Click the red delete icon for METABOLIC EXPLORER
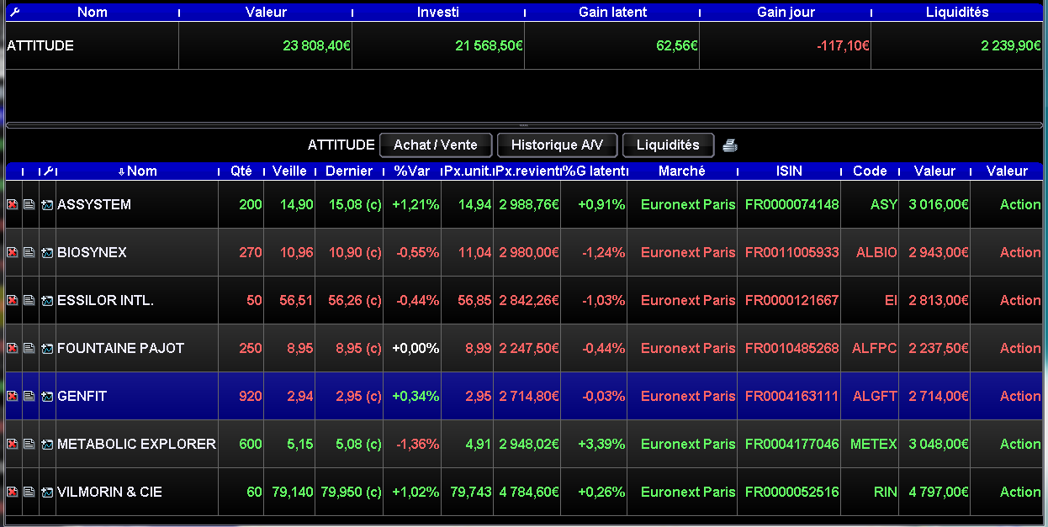The image size is (1048, 527). click(x=13, y=444)
